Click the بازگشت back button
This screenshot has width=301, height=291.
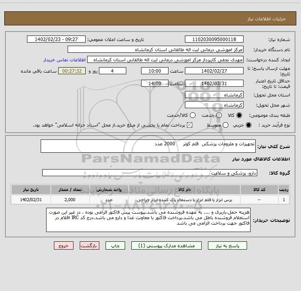coord(90,246)
